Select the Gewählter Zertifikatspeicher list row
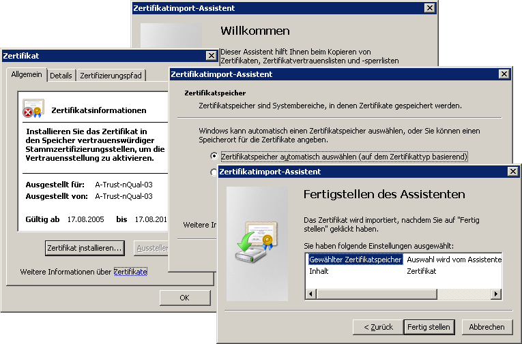 pyautogui.click(x=355, y=260)
